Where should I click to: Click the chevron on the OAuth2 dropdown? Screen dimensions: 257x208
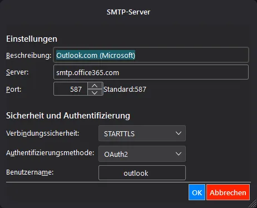[179, 153]
